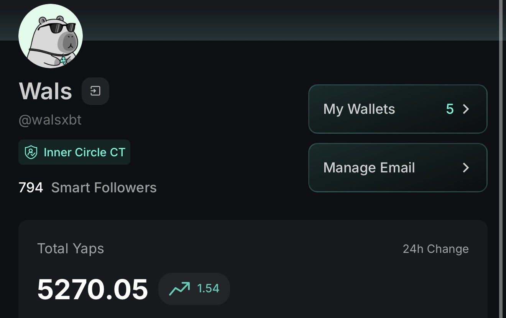Click the logout icon beside Wals
Image resolution: width=506 pixels, height=318 pixels.
coord(95,91)
